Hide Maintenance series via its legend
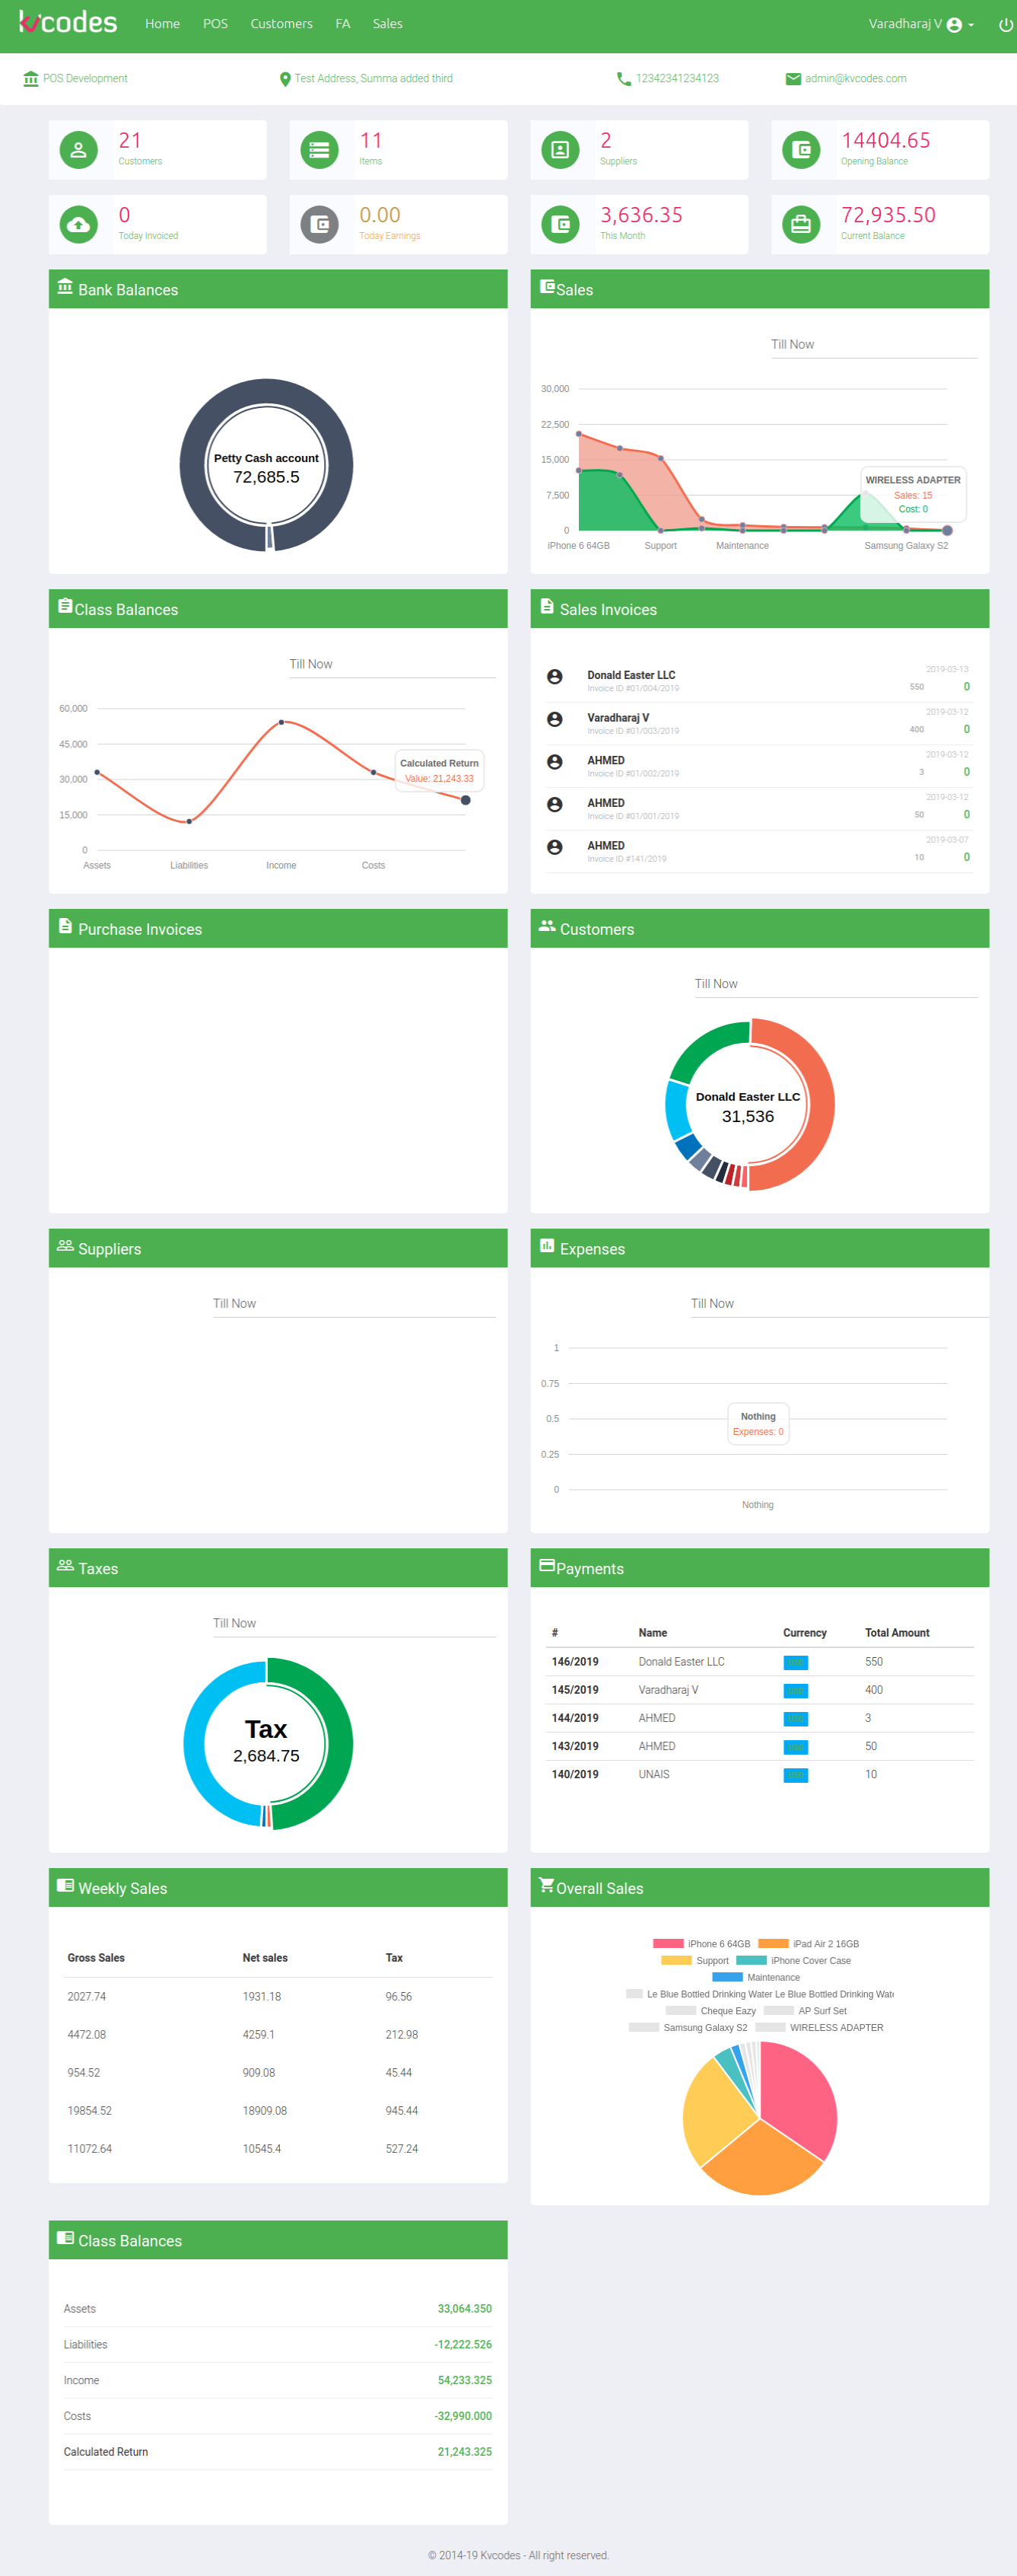Image resolution: width=1017 pixels, height=2576 pixels. coord(756,1977)
